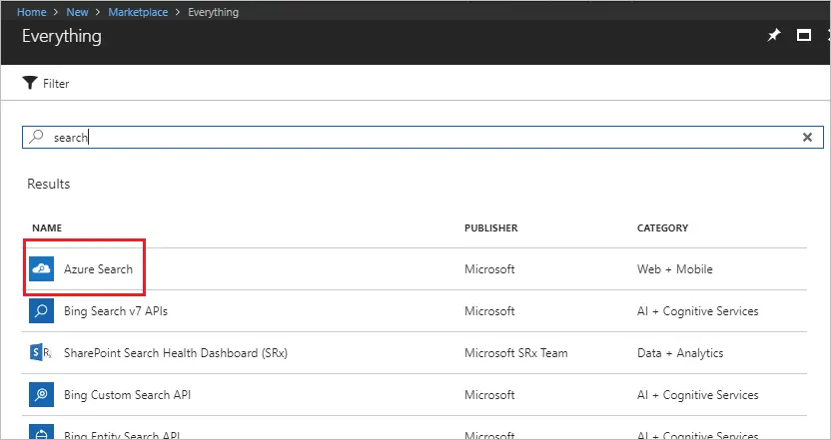Pin the Everything blade to dashboard
This screenshot has width=831, height=440.
773,36
